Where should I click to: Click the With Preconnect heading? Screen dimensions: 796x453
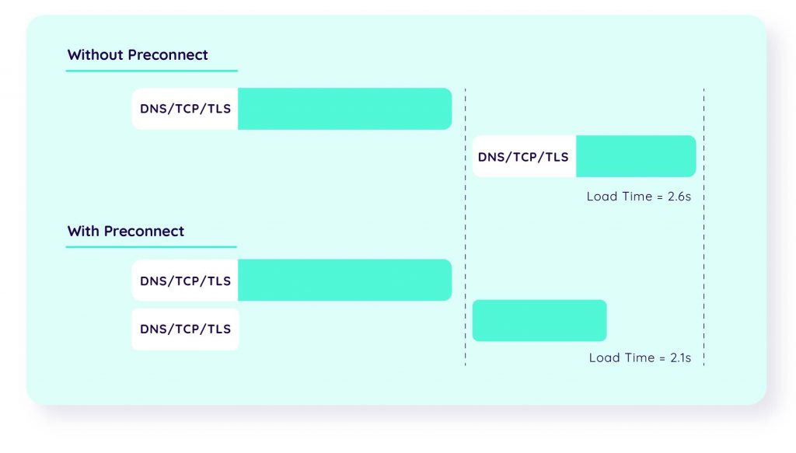click(126, 232)
